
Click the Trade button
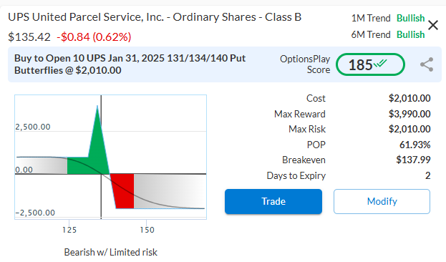tap(273, 201)
